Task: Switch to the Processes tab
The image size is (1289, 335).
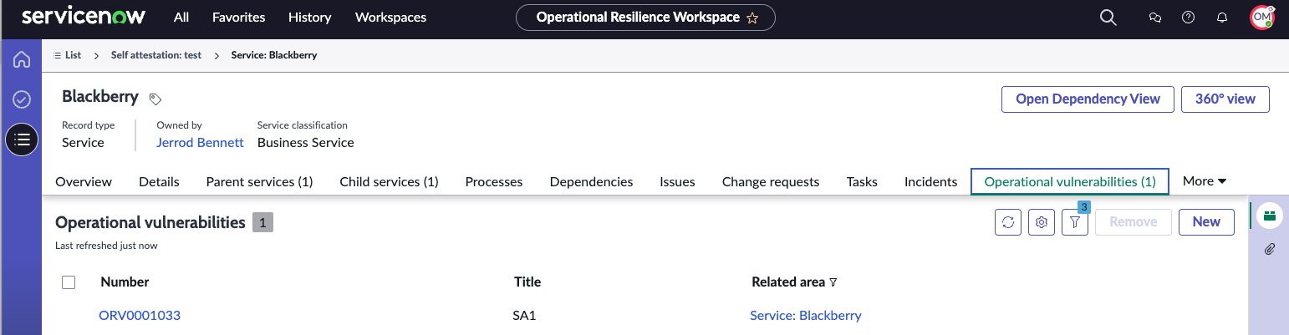Action: tap(494, 181)
